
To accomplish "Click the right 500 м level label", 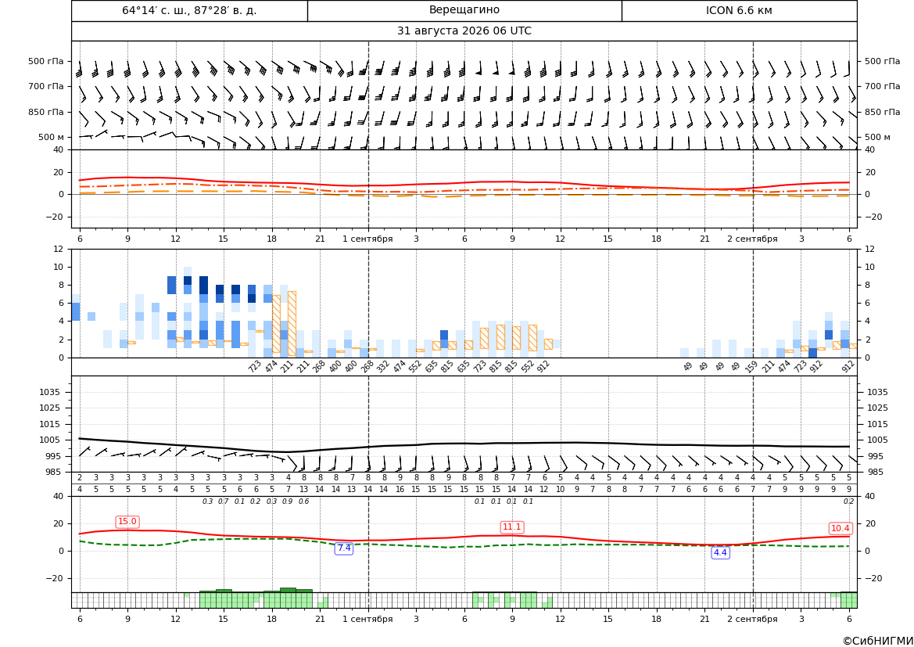I will click(877, 137).
